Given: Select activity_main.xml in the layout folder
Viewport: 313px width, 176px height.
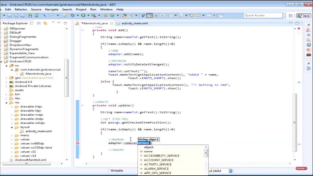Looking at the screenshot, I should pos(38,131).
